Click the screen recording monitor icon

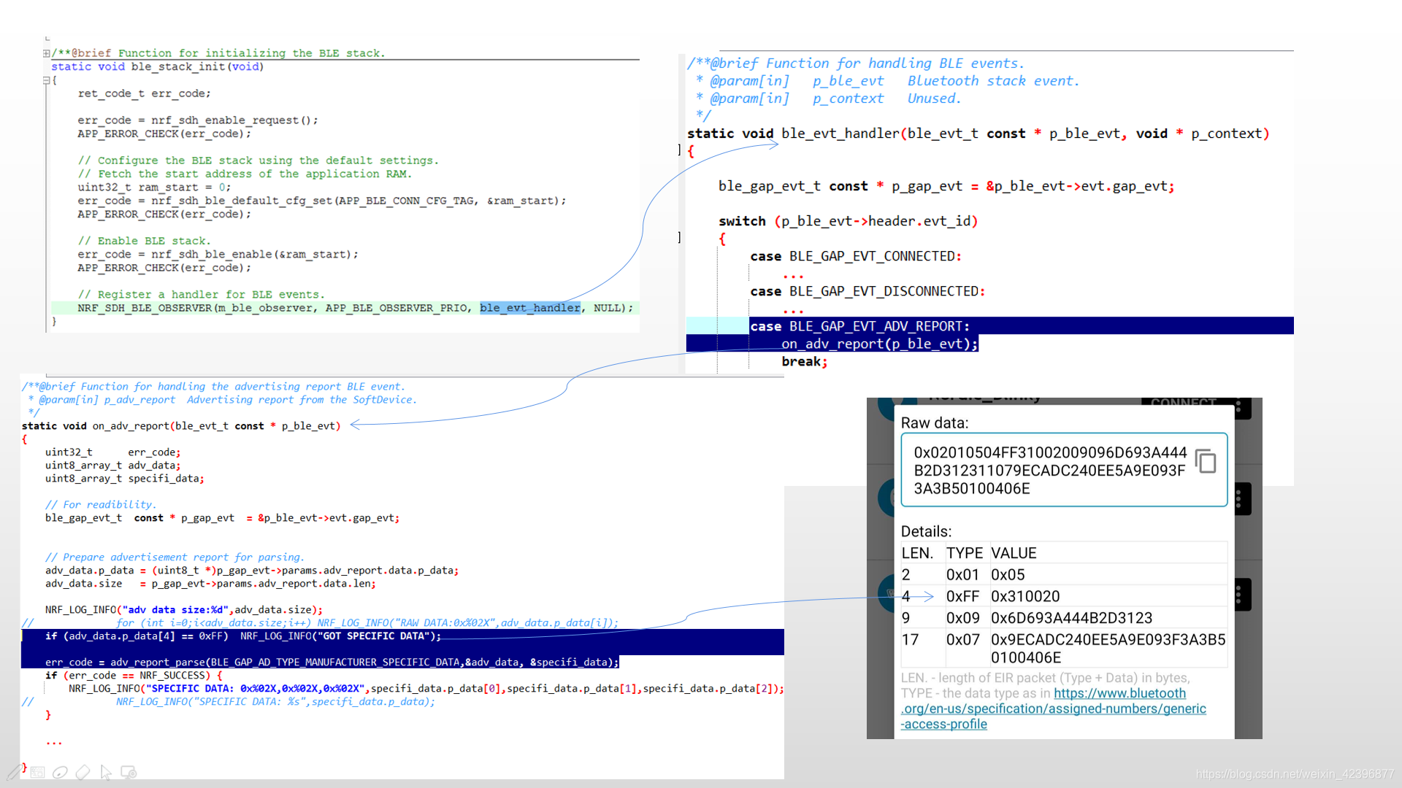coord(129,772)
